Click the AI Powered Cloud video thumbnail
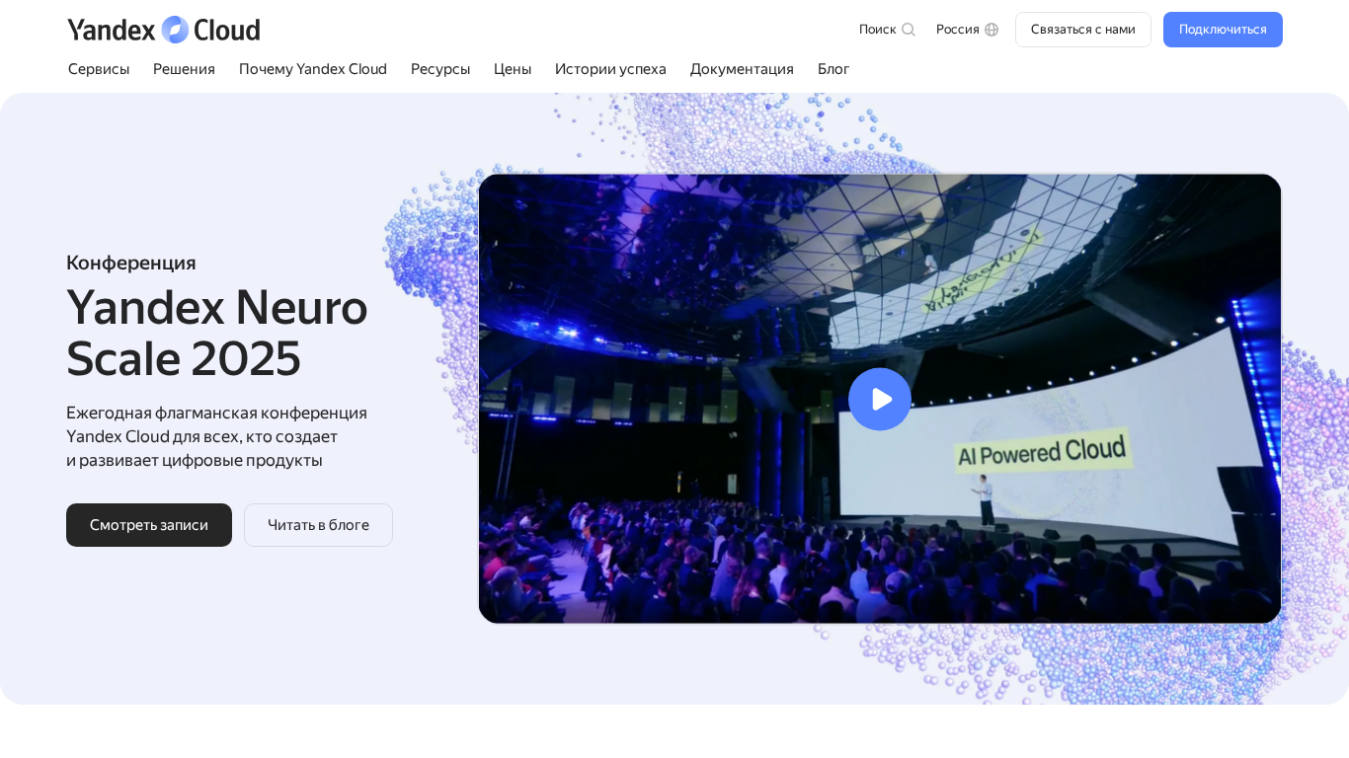This screenshot has height=758, width=1349. click(1037, 513)
